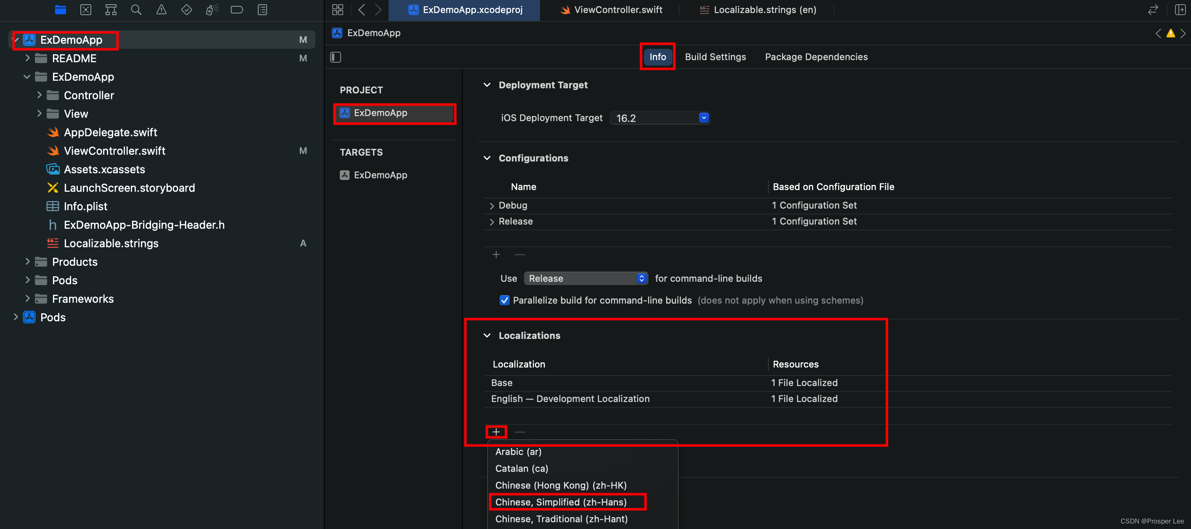The width and height of the screenshot is (1191, 529).
Task: Expand the Products folder
Action: point(27,261)
